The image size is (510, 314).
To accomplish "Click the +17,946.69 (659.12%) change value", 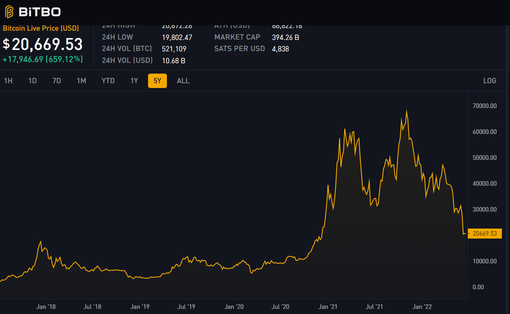I will pos(43,59).
